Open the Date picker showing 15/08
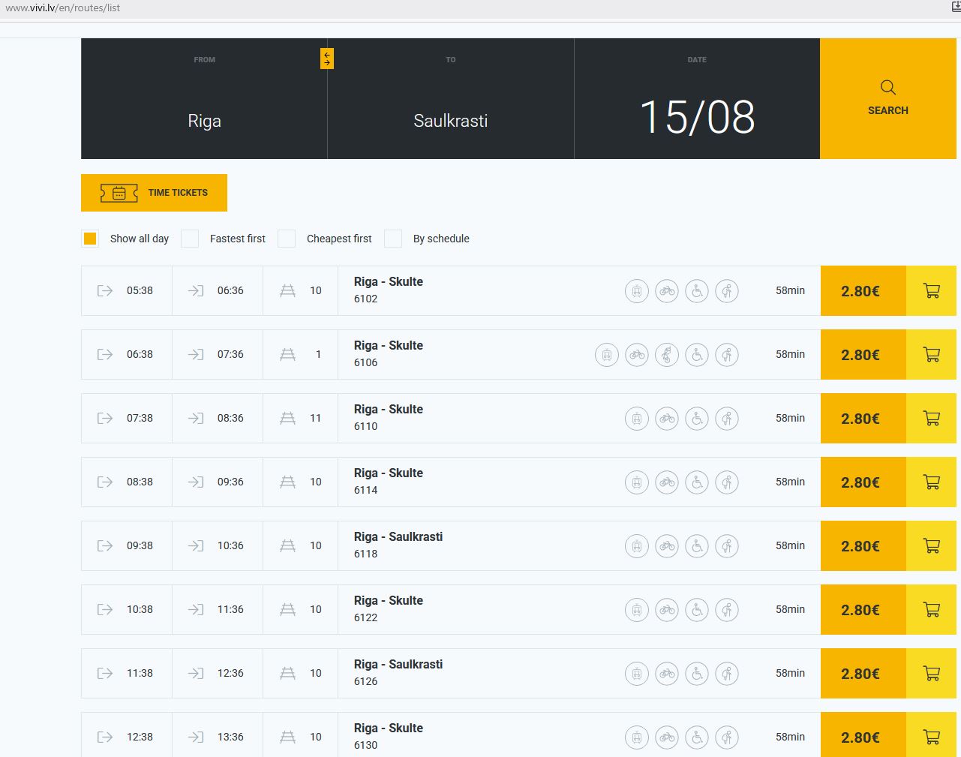961x757 pixels. 697,99
